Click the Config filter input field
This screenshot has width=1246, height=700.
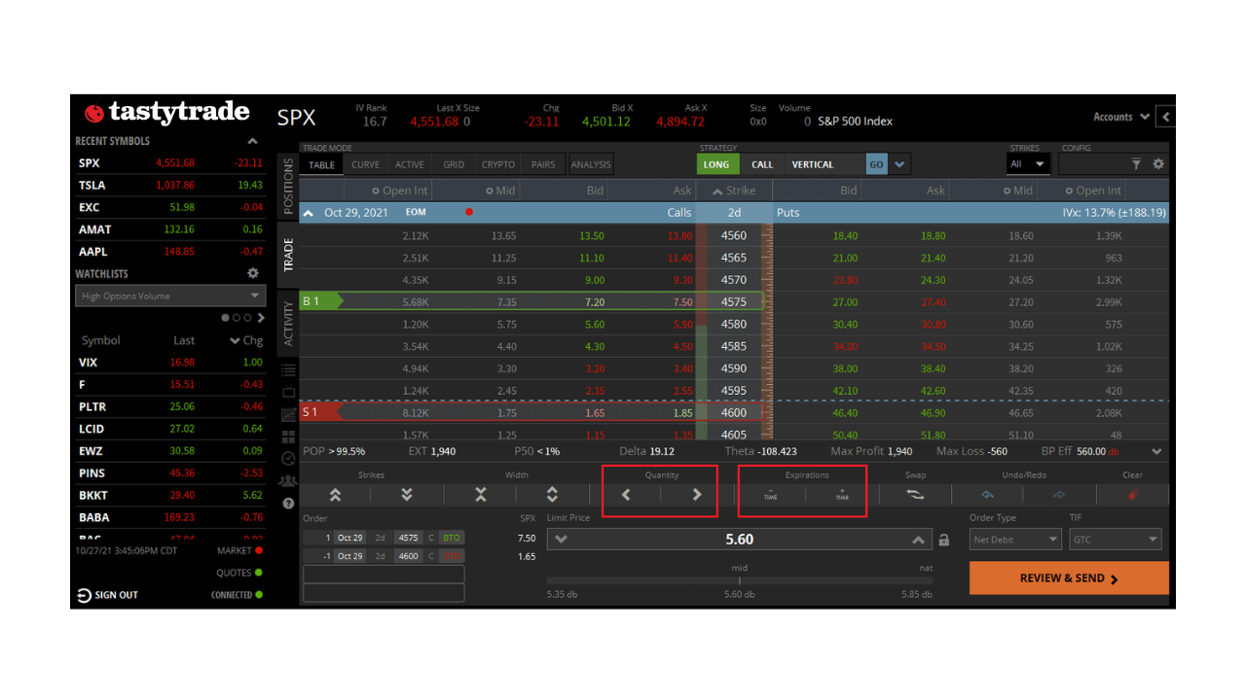pyautogui.click(x=1093, y=164)
